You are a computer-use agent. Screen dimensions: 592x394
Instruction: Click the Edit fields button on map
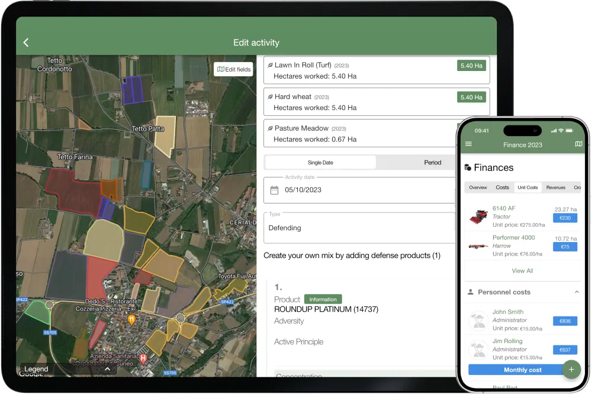click(x=233, y=69)
